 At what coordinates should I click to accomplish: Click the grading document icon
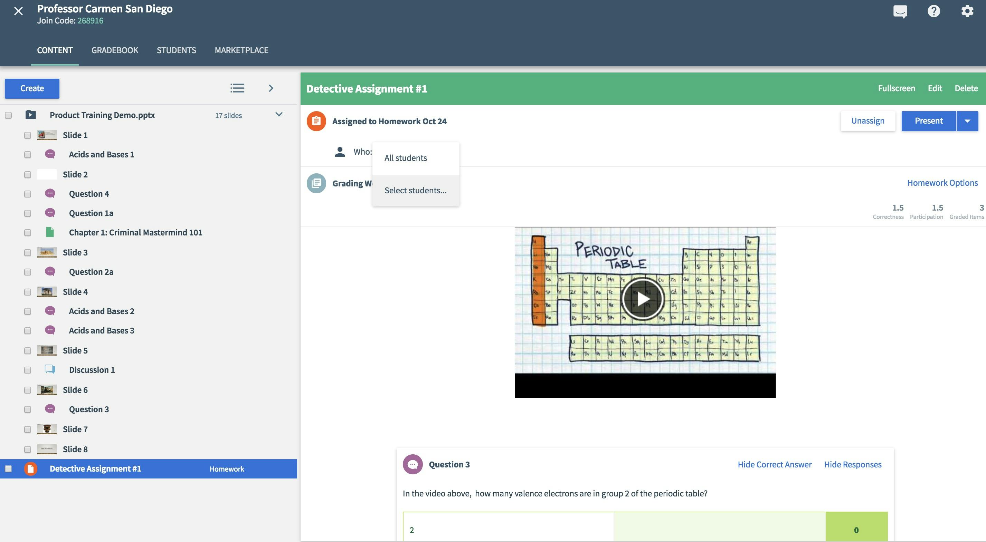(x=316, y=183)
